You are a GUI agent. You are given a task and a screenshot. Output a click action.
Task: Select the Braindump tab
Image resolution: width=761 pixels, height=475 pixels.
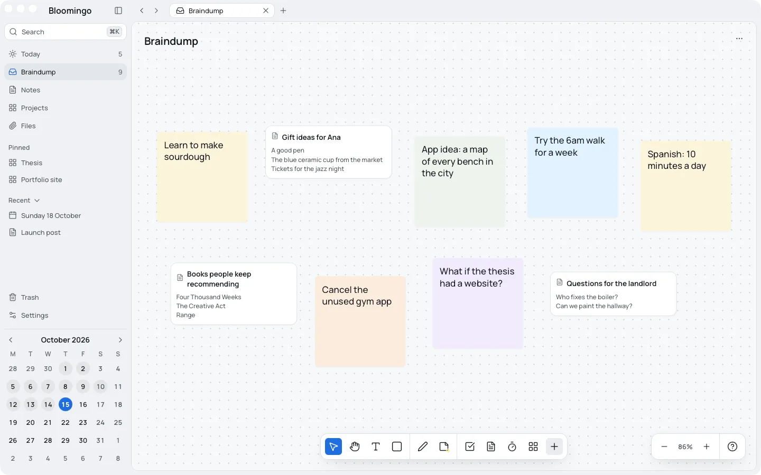[221, 11]
